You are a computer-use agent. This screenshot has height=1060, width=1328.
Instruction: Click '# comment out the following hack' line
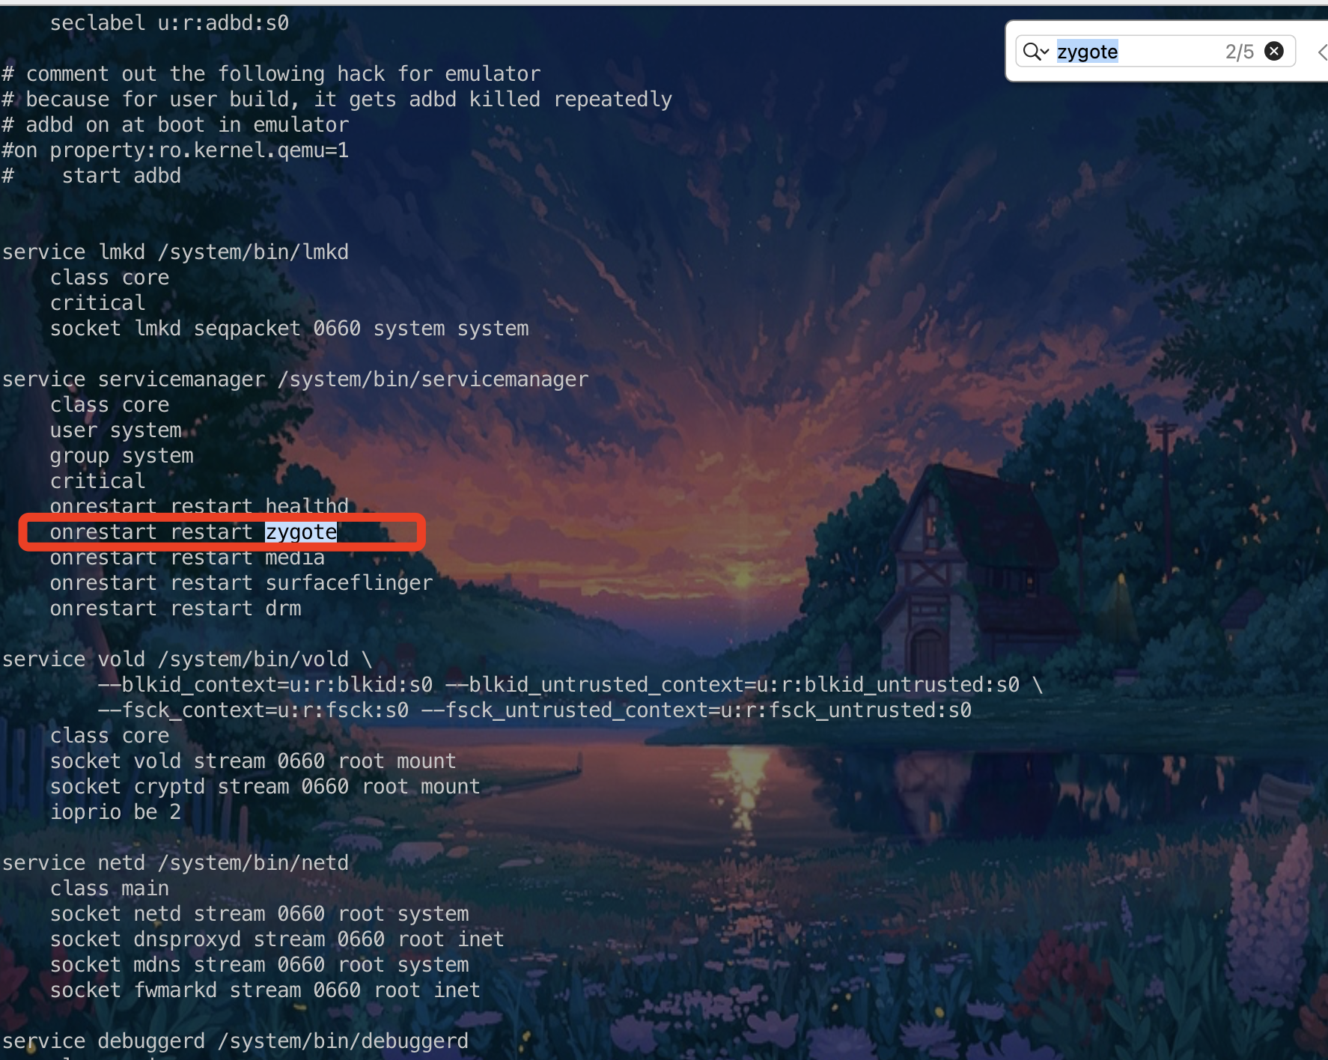[271, 74]
